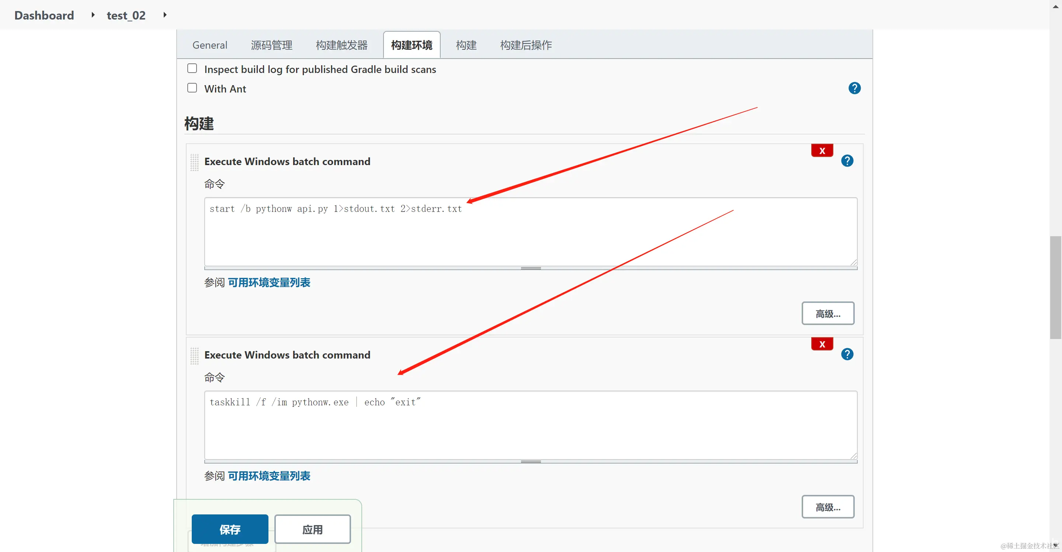Expand 高级 options of second batch step
Viewport: 1062px width, 552px height.
click(827, 507)
